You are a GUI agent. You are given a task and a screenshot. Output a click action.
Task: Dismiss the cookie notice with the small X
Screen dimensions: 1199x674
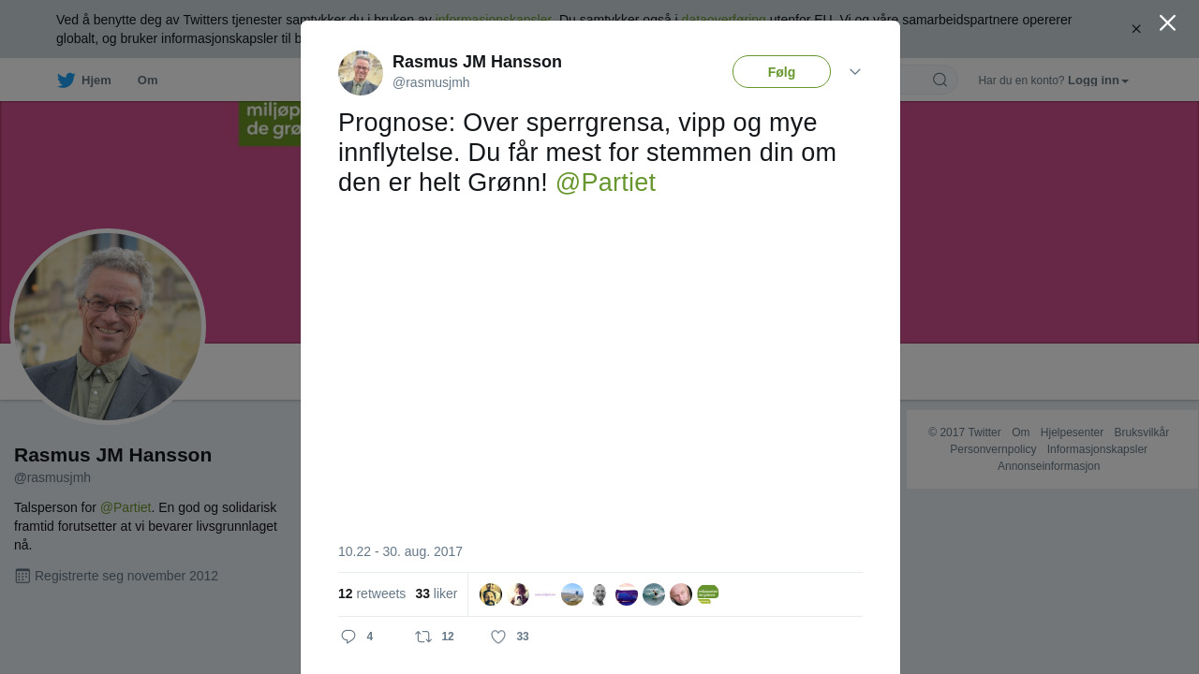pos(1136,29)
